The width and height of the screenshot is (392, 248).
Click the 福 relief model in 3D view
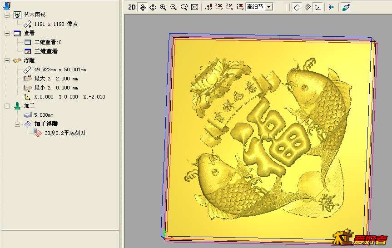click(270, 137)
